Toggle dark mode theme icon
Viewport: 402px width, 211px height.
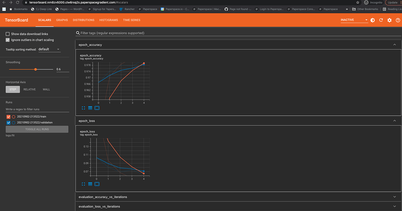(372, 20)
